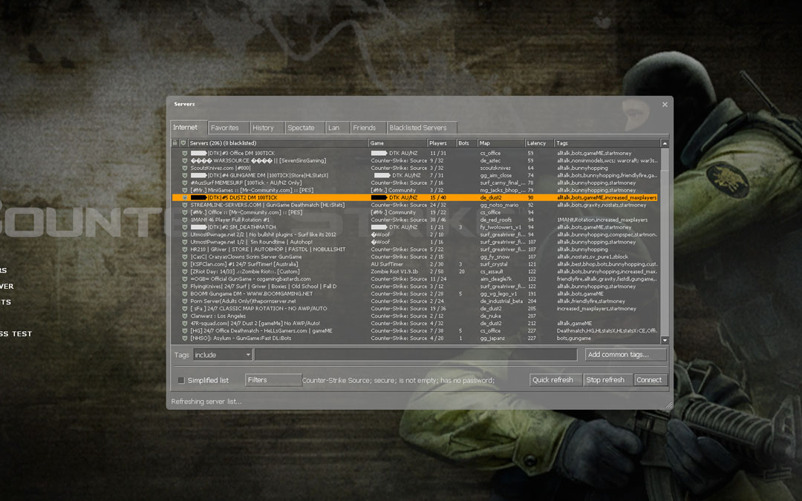Sort by the Servers column header
The width and height of the screenshot is (802, 501).
(x=278, y=143)
